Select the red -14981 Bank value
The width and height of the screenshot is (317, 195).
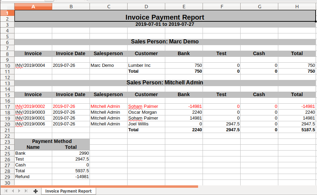coord(184,106)
